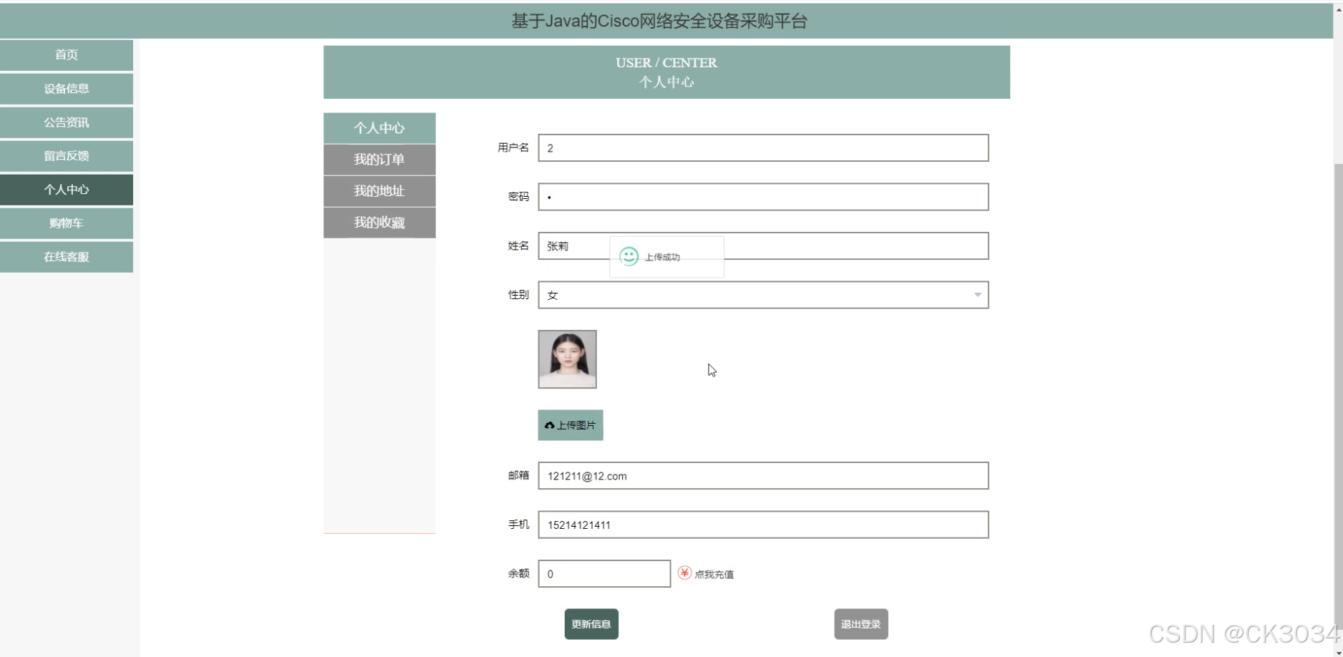Viewport: 1343px width, 657px height.
Task: Click the 用户名 username input field
Action: [x=762, y=148]
